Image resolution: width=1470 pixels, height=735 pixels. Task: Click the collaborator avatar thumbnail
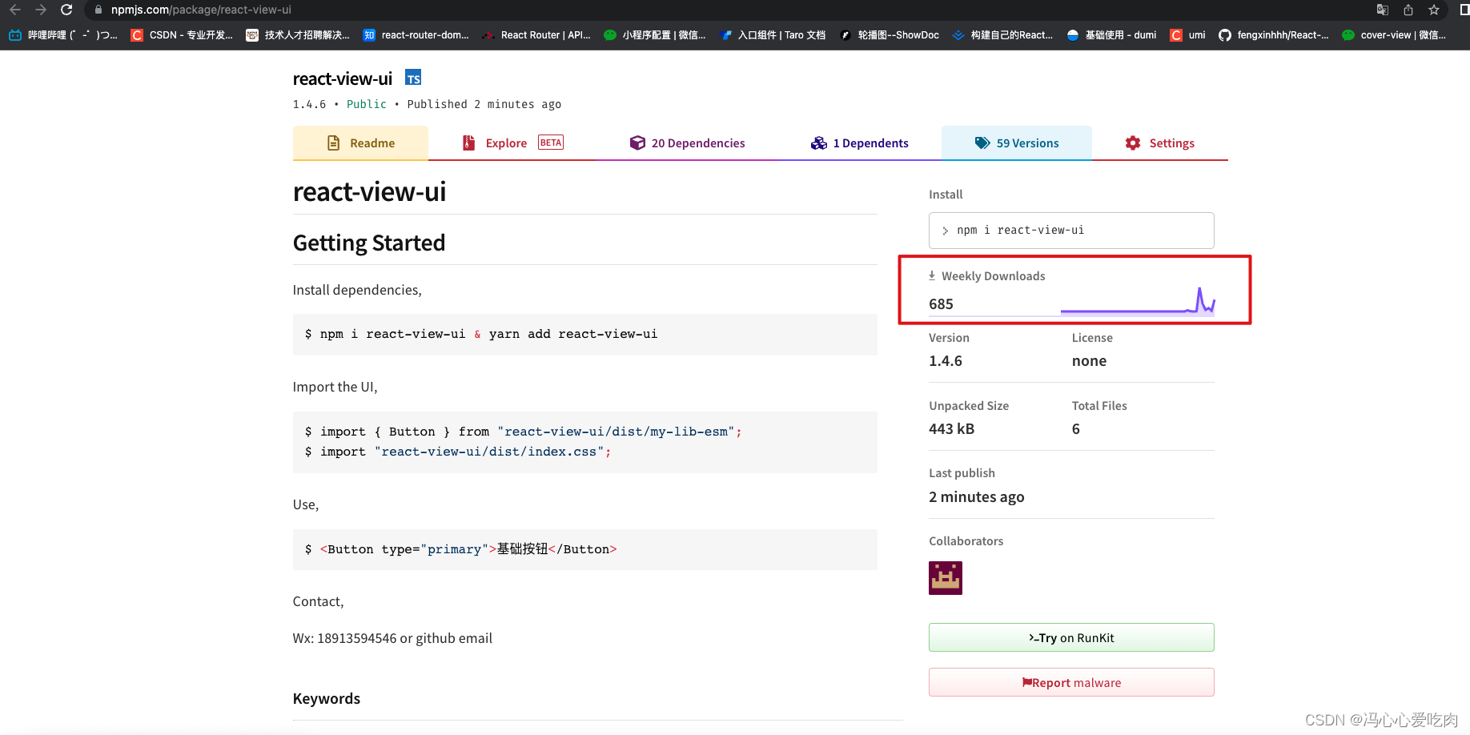pos(946,578)
